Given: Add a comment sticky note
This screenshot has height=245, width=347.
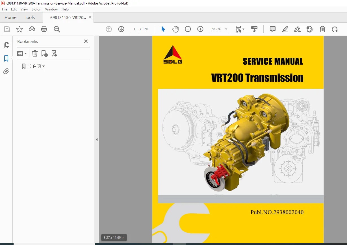Looking at the screenshot, I should click(273, 29).
